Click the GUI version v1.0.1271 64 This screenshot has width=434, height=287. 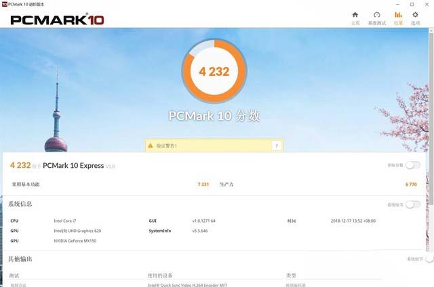pos(203,221)
